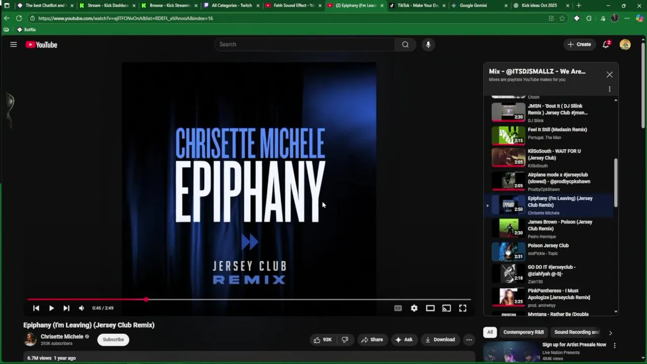Switch to theater mode
This screenshot has width=647, height=364.
(x=430, y=308)
